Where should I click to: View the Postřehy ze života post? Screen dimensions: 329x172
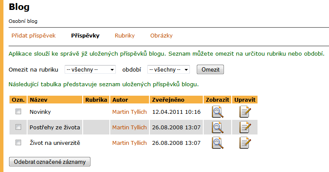pyautogui.click(x=217, y=128)
